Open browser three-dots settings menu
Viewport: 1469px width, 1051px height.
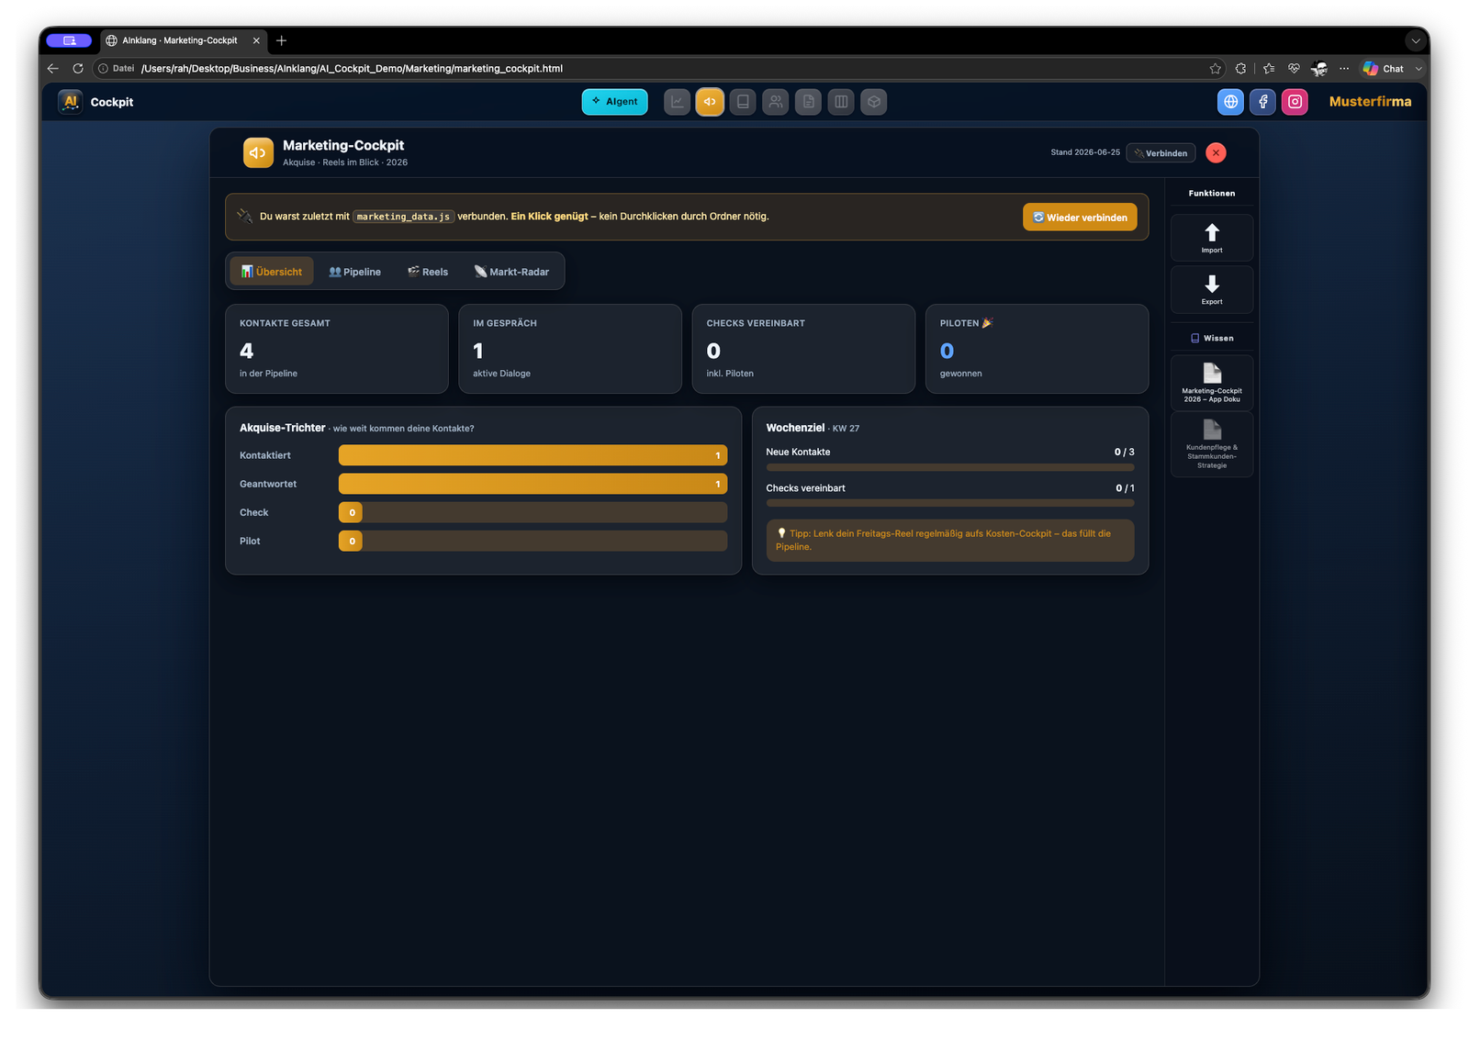(x=1344, y=68)
